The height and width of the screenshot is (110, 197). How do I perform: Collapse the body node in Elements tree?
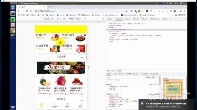coord(108,28)
